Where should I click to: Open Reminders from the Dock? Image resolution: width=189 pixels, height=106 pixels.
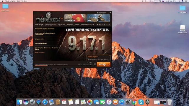coord(77,102)
